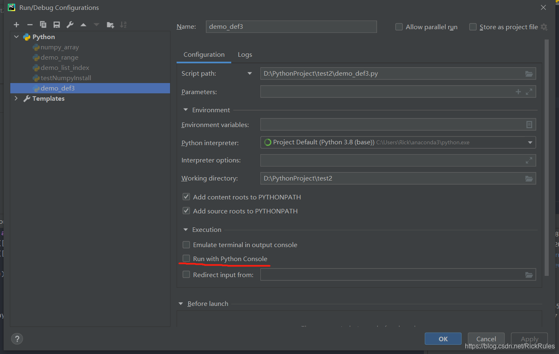Enable Store as project file
The height and width of the screenshot is (354, 559).
coord(473,27)
